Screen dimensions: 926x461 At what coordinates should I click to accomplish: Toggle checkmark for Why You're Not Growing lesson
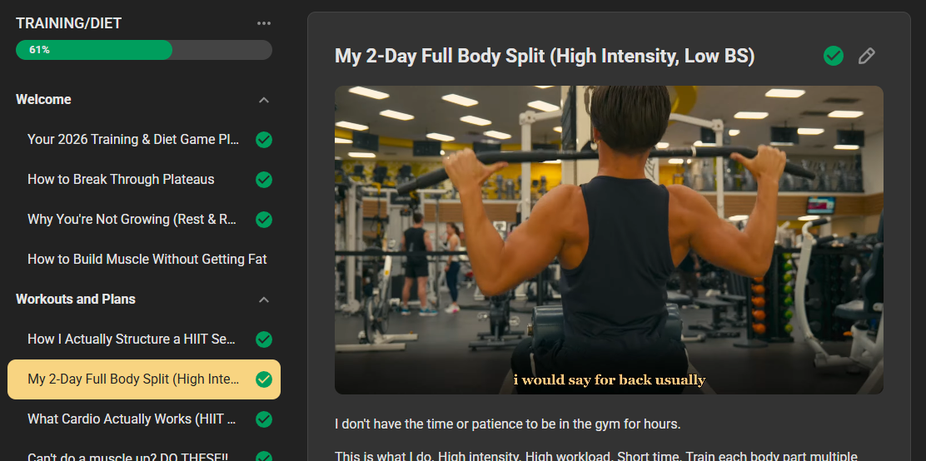[x=264, y=220]
